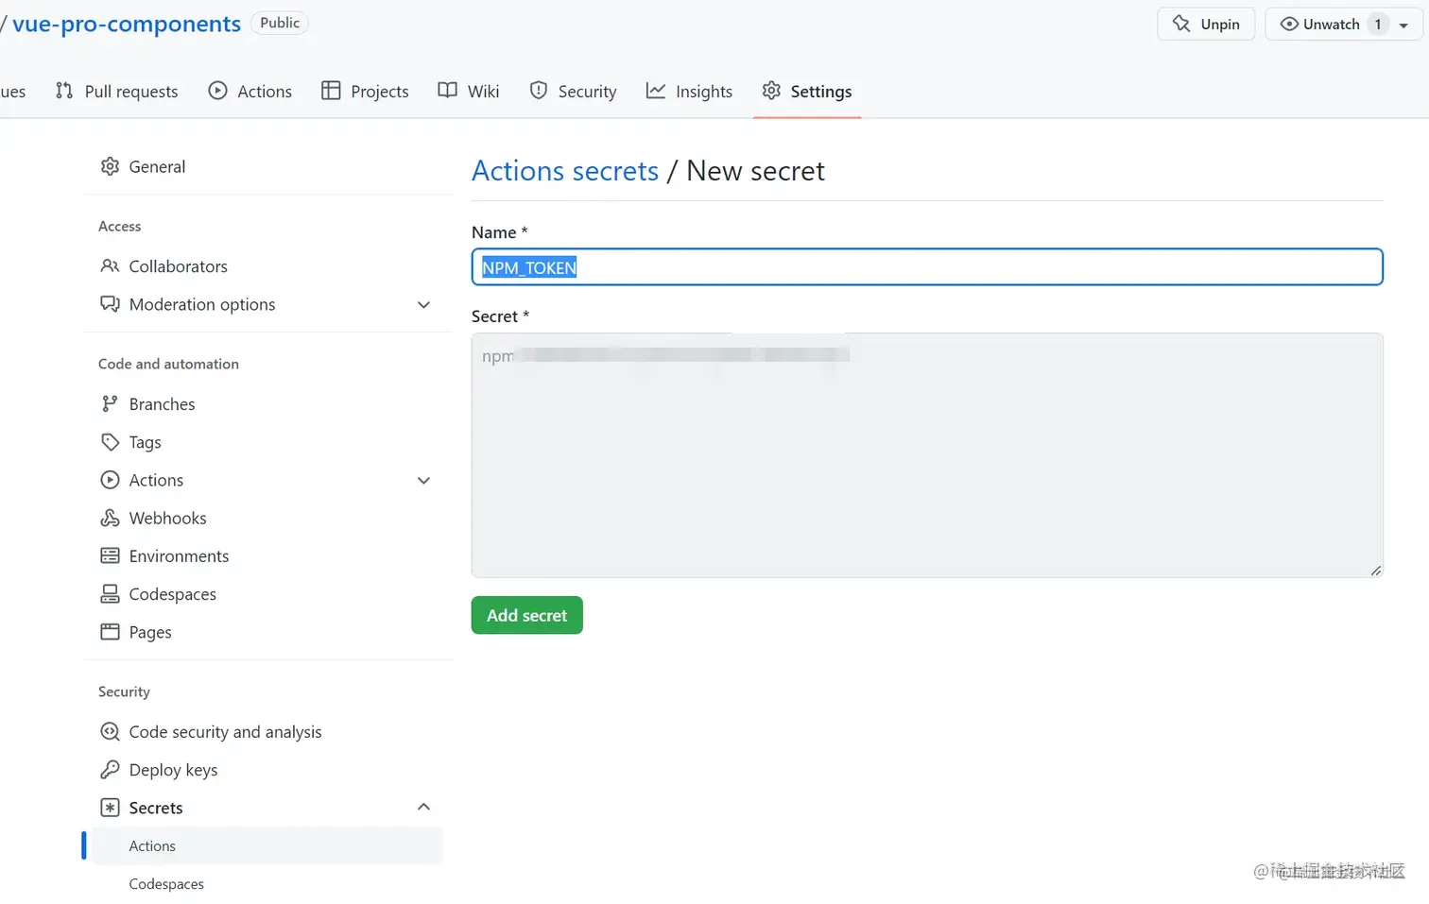Open the vue-pro-components repository link

tap(127, 24)
